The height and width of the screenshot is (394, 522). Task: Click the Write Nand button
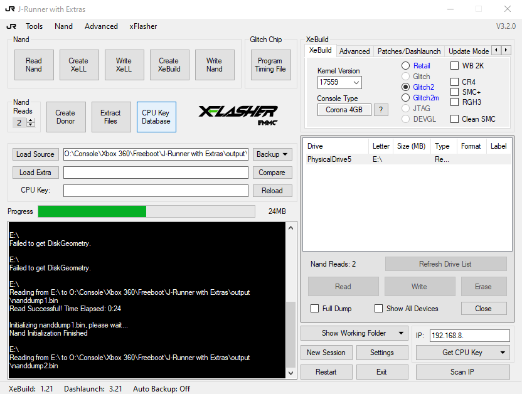(x=215, y=65)
